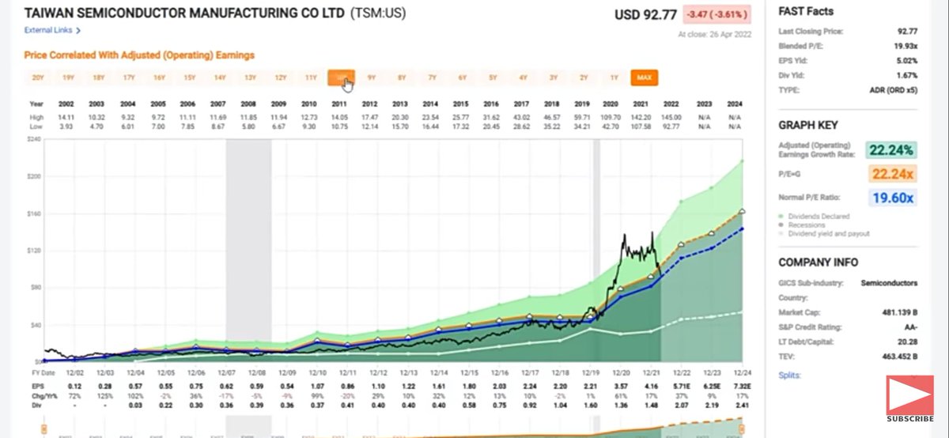This screenshot has width=949, height=438.
Task: Click the highlighted 10Y range button
Action: [341, 77]
